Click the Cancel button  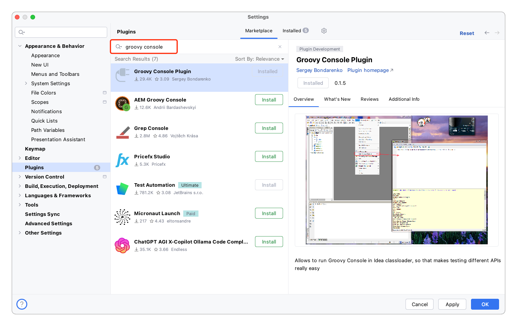[420, 304]
